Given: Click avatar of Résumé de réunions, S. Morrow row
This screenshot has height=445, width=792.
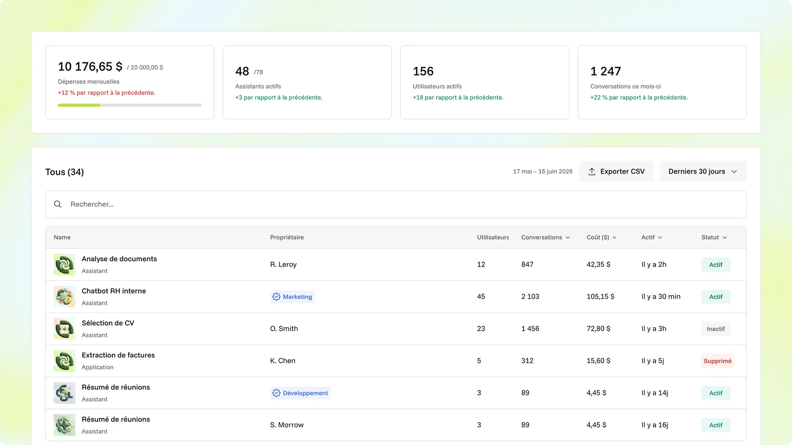Looking at the screenshot, I should [64, 425].
